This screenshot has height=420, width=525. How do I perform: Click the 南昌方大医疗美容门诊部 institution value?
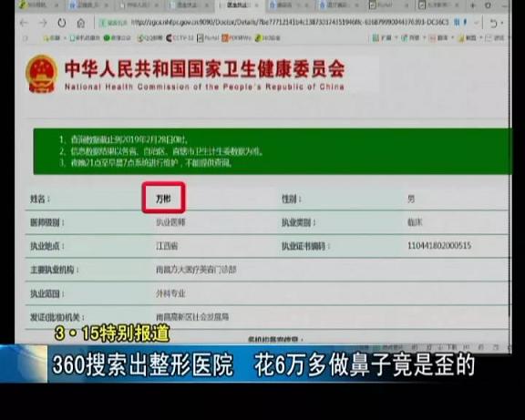pyautogui.click(x=196, y=270)
